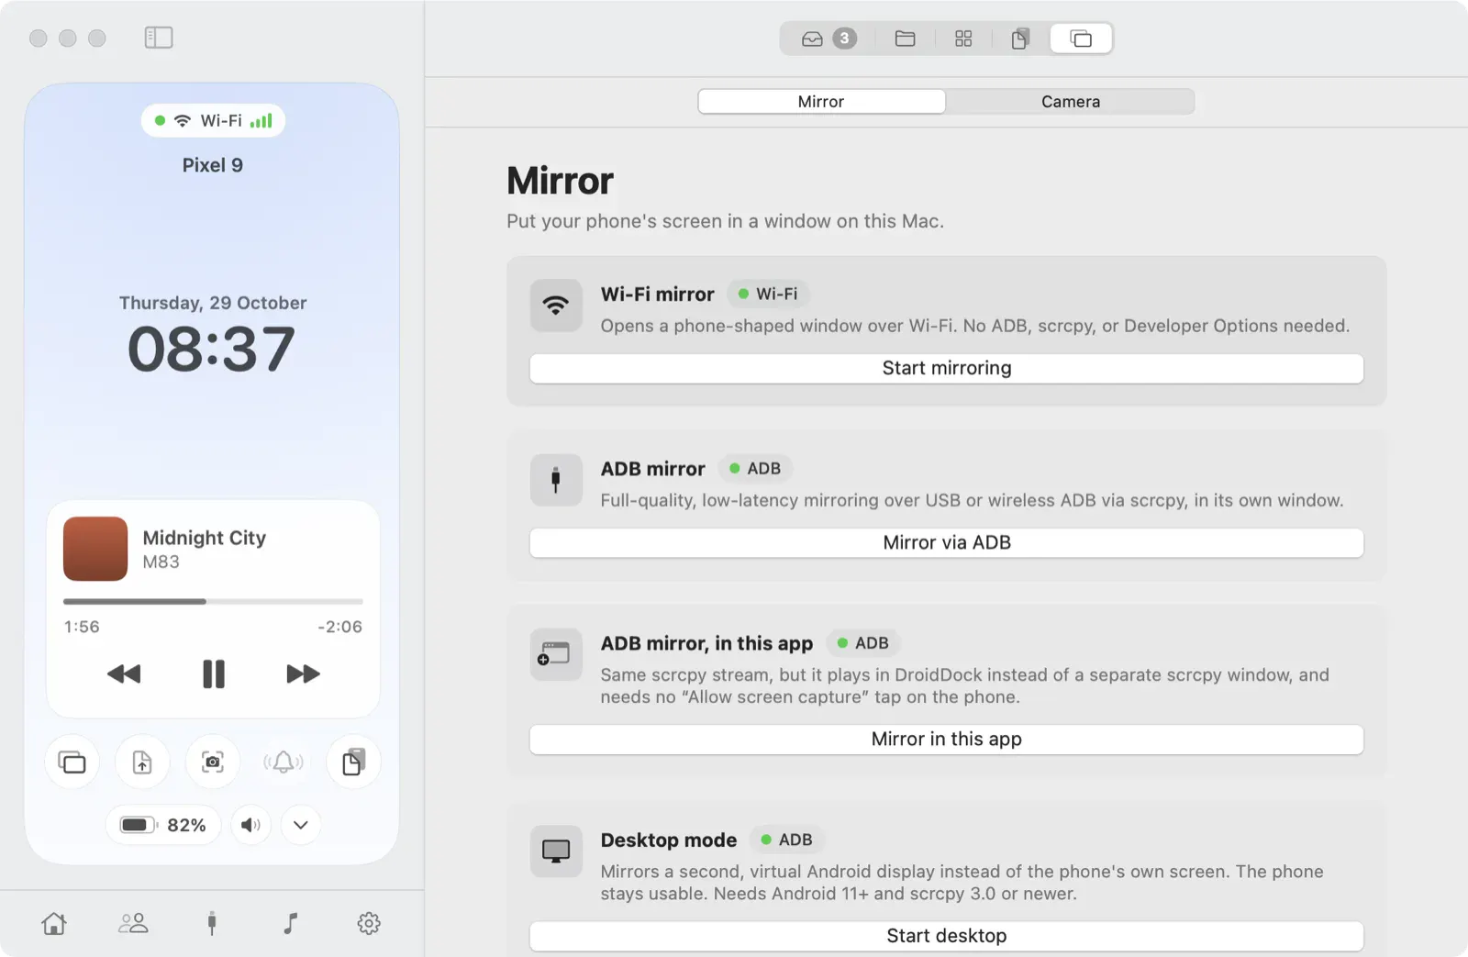The image size is (1468, 957).
Task: Skip forward to next track
Action: [303, 674]
